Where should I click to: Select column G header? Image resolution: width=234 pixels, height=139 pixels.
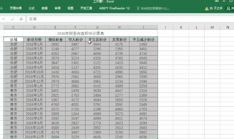click(97, 27)
